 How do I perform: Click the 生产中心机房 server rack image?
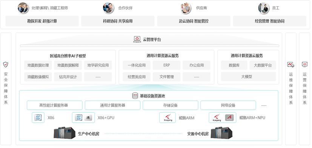click(65, 133)
